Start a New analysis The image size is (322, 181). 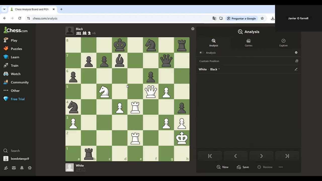[x=222, y=167]
